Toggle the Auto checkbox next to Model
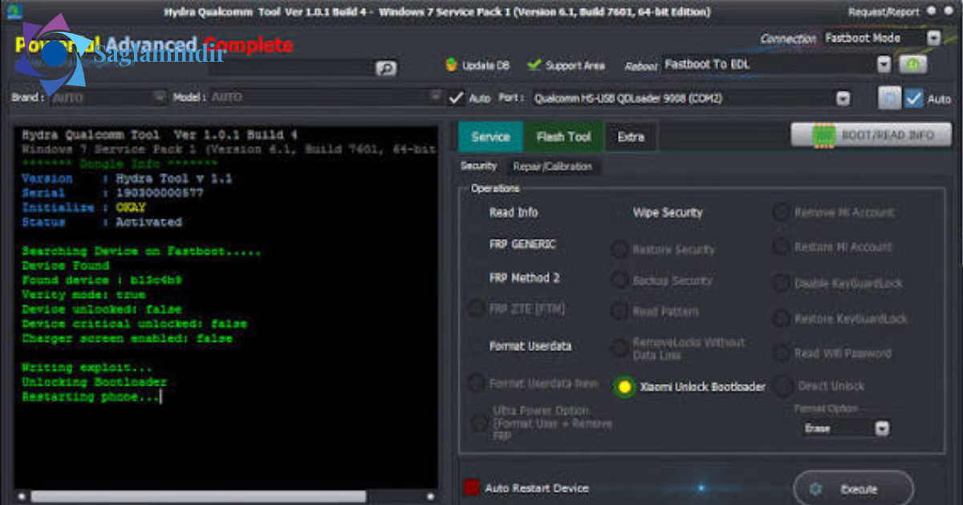Image resolution: width=963 pixels, height=505 pixels. click(x=456, y=98)
